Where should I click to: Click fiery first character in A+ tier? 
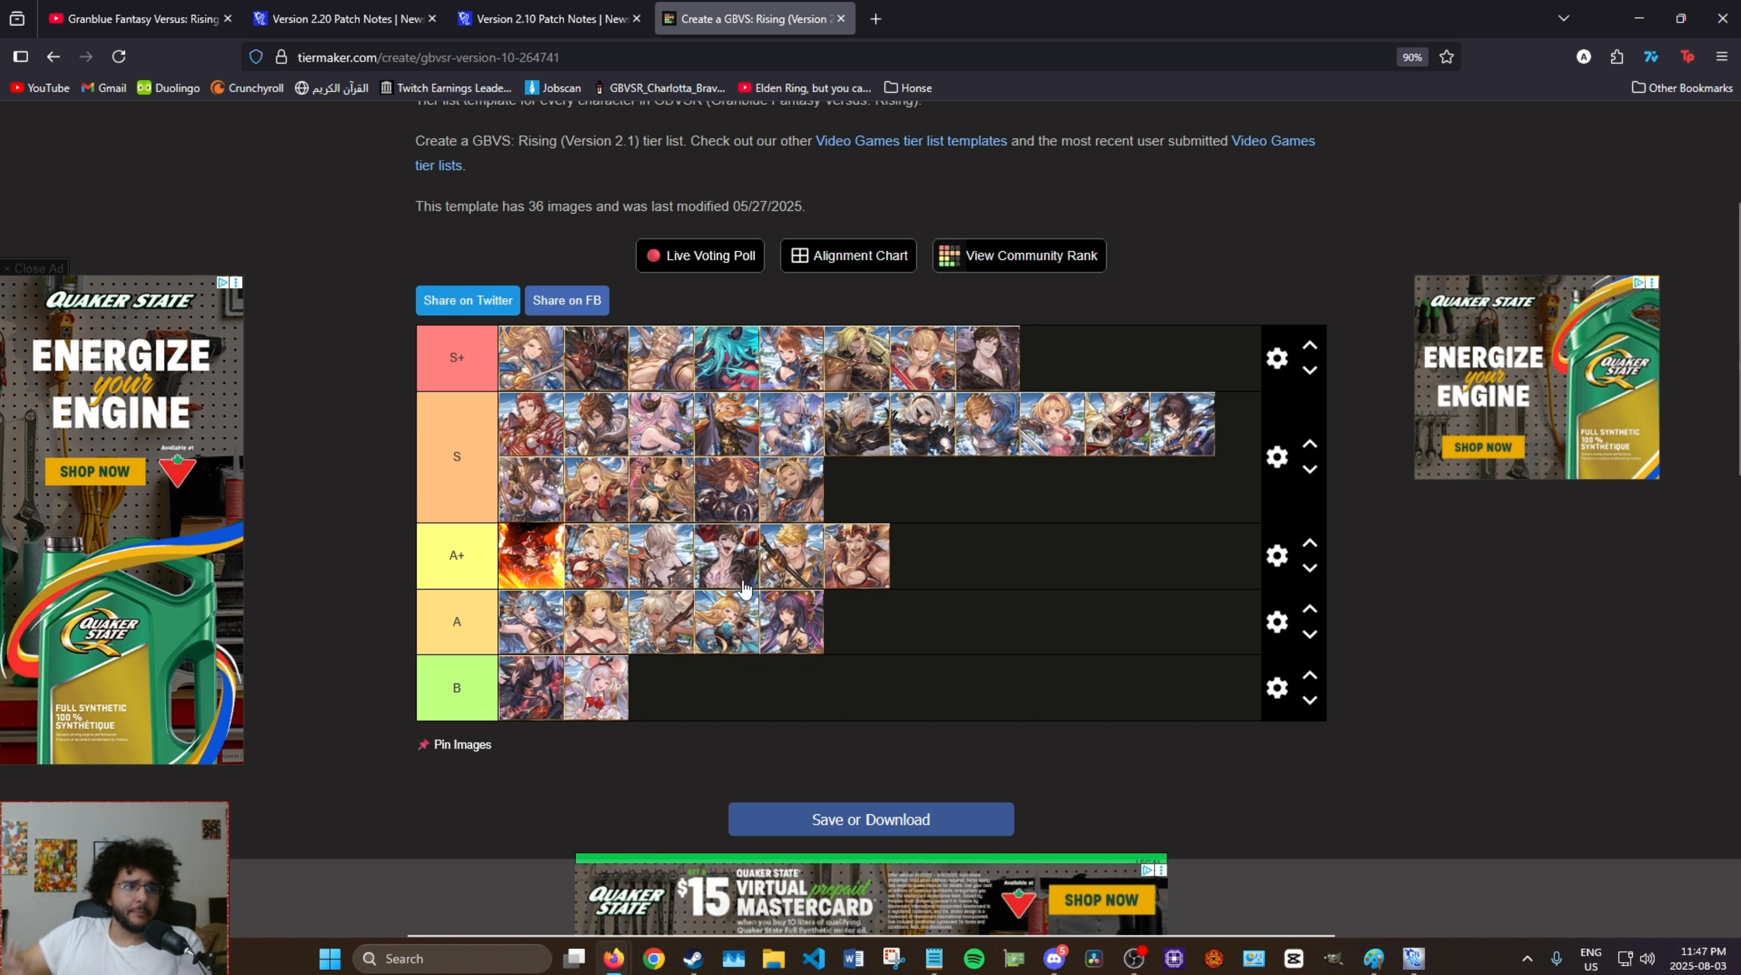[x=531, y=556]
